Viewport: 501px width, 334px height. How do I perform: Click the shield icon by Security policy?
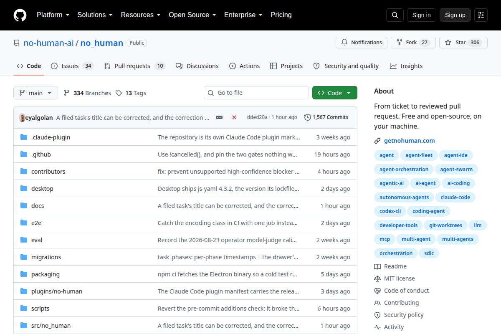pyautogui.click(x=377, y=315)
